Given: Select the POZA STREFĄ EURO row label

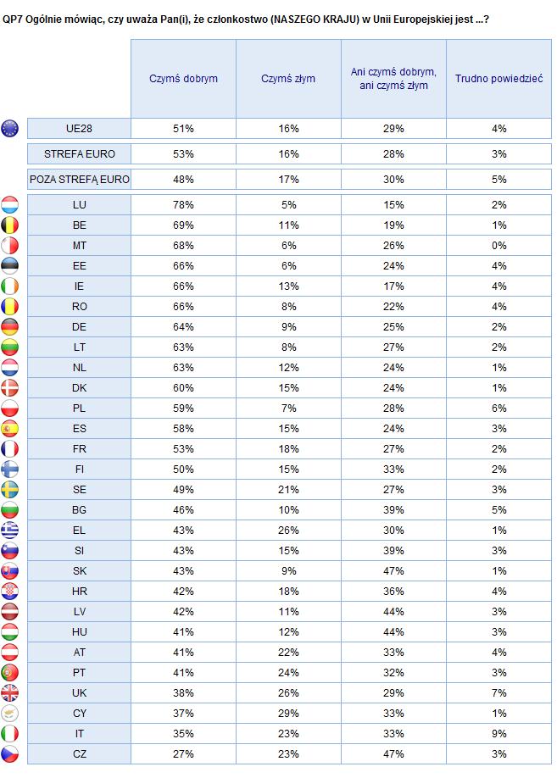Looking at the screenshot, I should coord(80,179).
